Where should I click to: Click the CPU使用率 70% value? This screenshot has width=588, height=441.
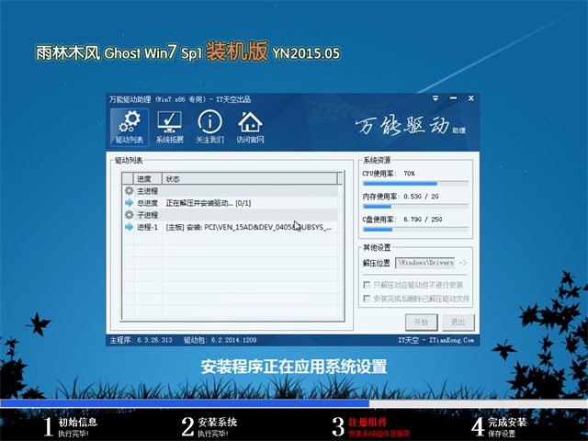click(x=409, y=174)
